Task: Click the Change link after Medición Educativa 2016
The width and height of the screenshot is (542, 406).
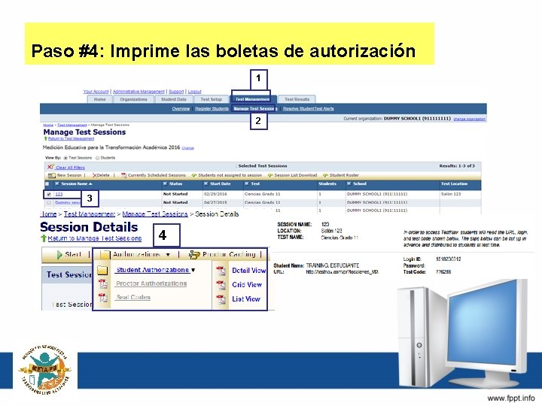Action: coord(187,148)
